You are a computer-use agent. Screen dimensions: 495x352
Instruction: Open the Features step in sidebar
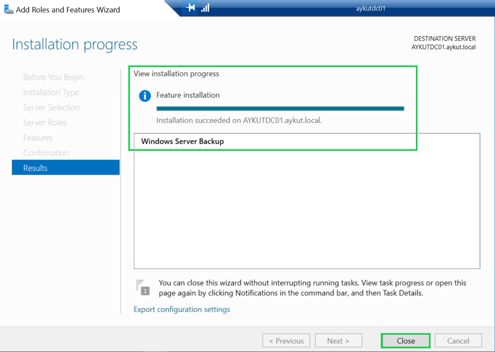[x=38, y=138]
